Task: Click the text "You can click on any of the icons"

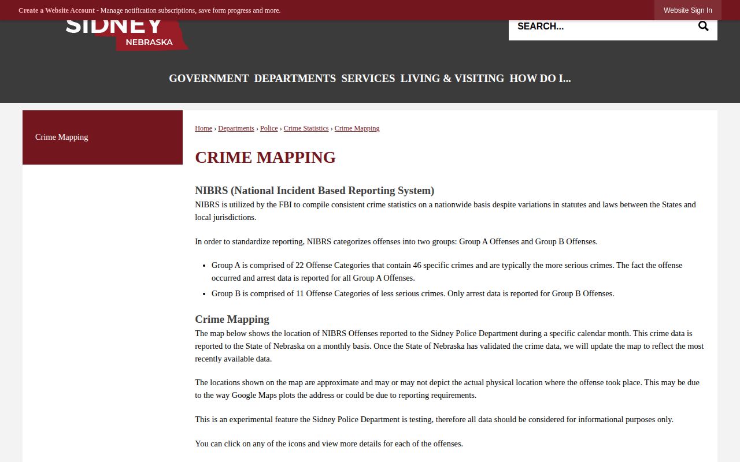Action: [x=329, y=444]
